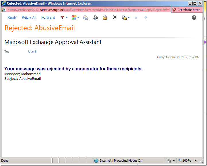
Task: Expand the categories dropdown arrow
Action: pos(78,18)
